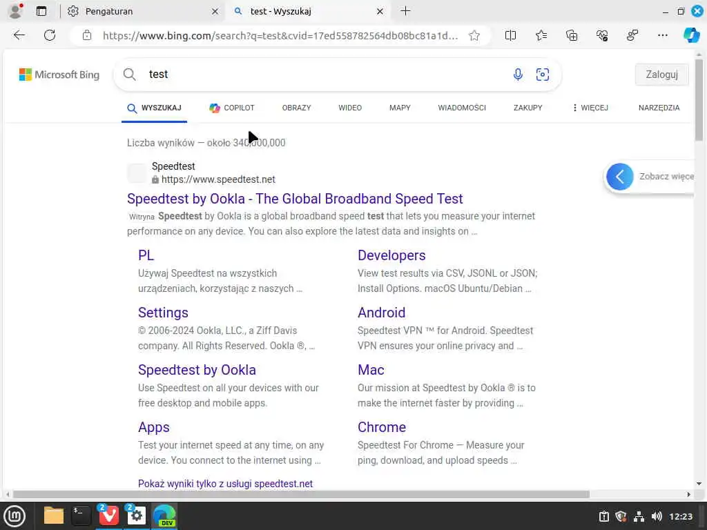
Task: Open the Copilot sidebar icon
Action: pos(691,35)
